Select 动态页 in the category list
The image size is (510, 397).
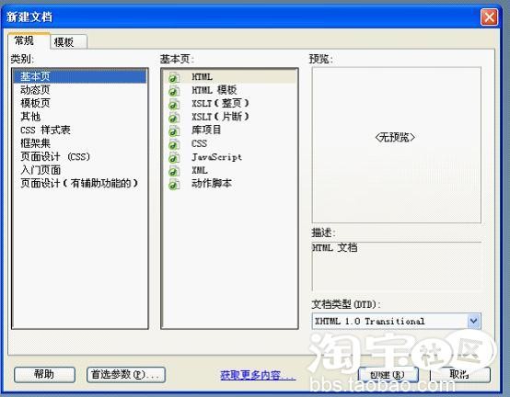pyautogui.click(x=35, y=90)
